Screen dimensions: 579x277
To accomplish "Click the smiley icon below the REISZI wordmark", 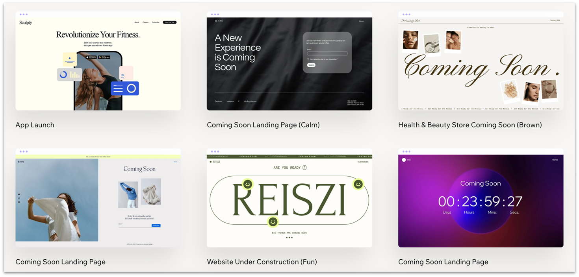I will (x=273, y=222).
